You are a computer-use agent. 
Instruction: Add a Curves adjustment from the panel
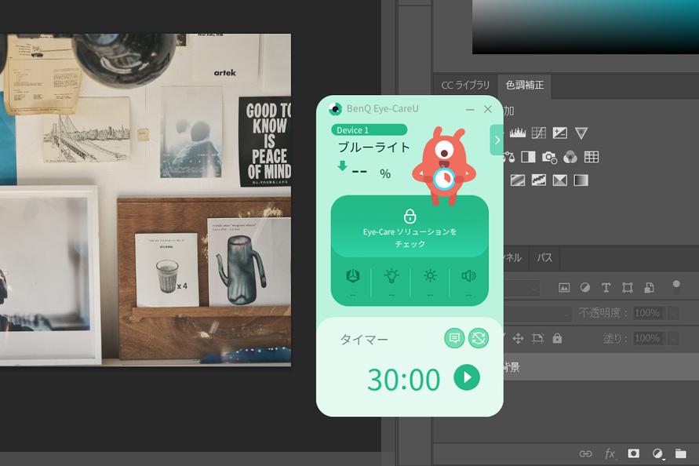(x=538, y=133)
